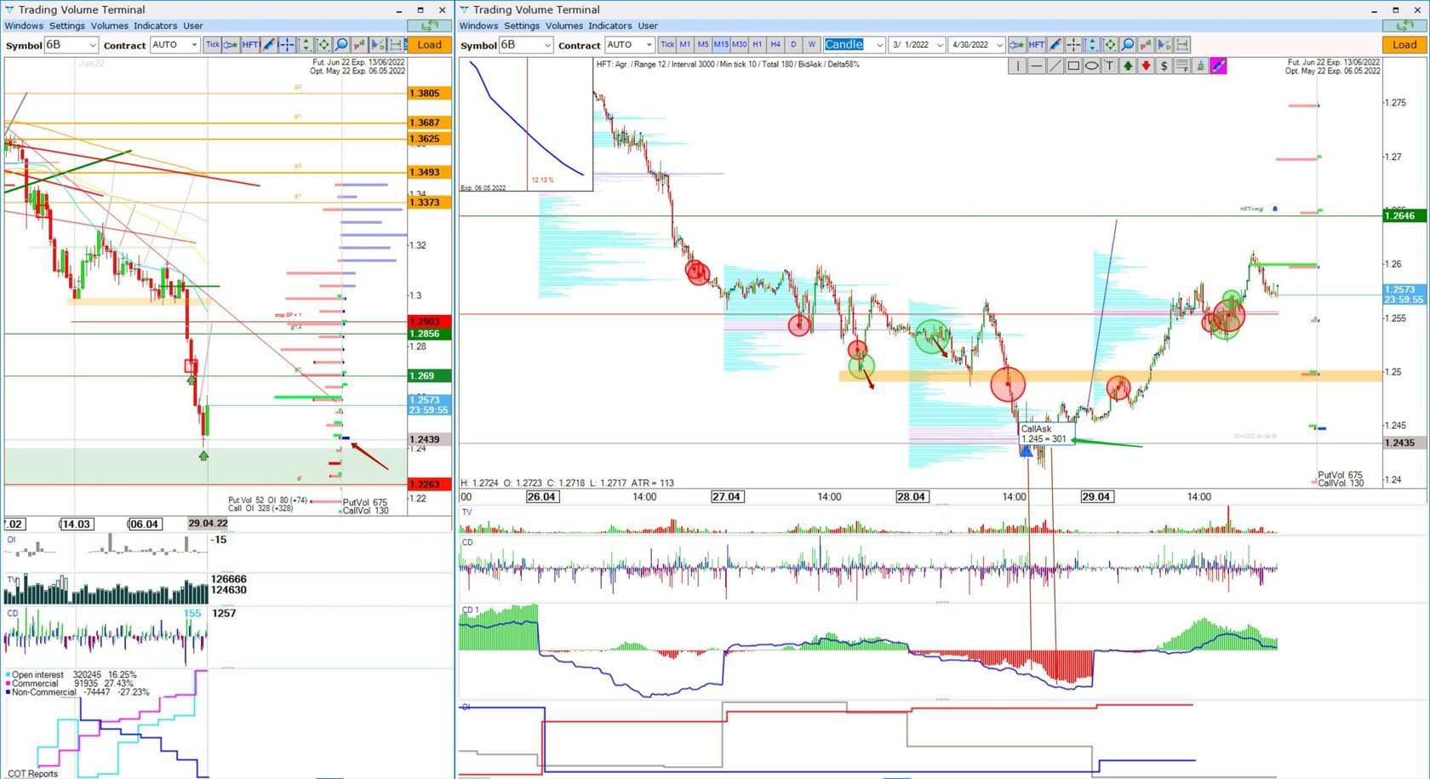Viewport: 1430px width, 779px height.
Task: Click the COT Reports label
Action: coord(32,773)
